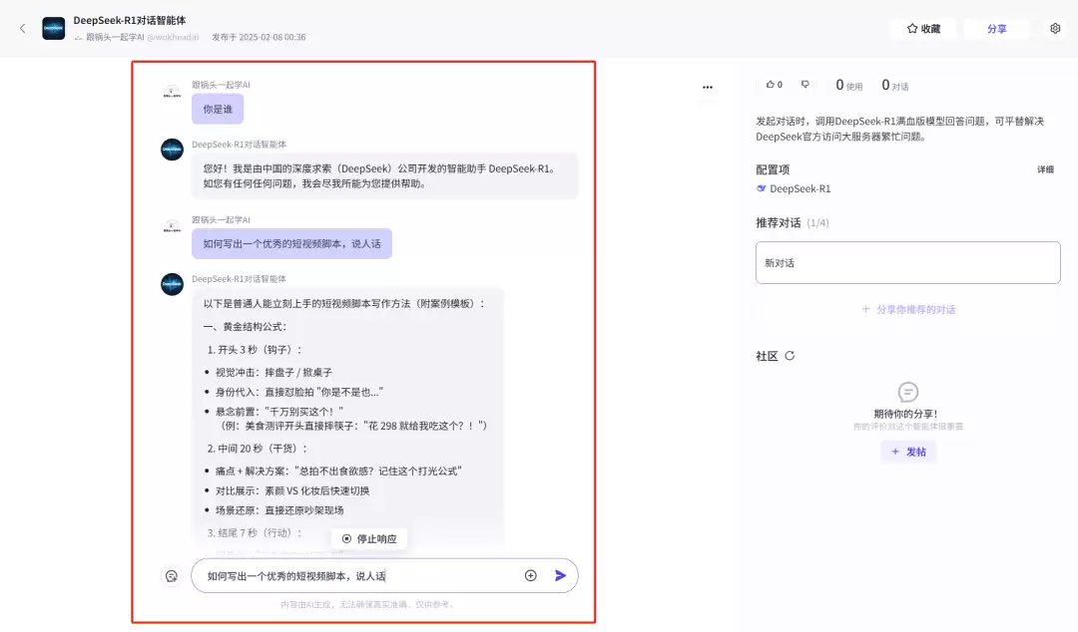
Task: Open the 分享 share button
Action: pyautogui.click(x=996, y=28)
